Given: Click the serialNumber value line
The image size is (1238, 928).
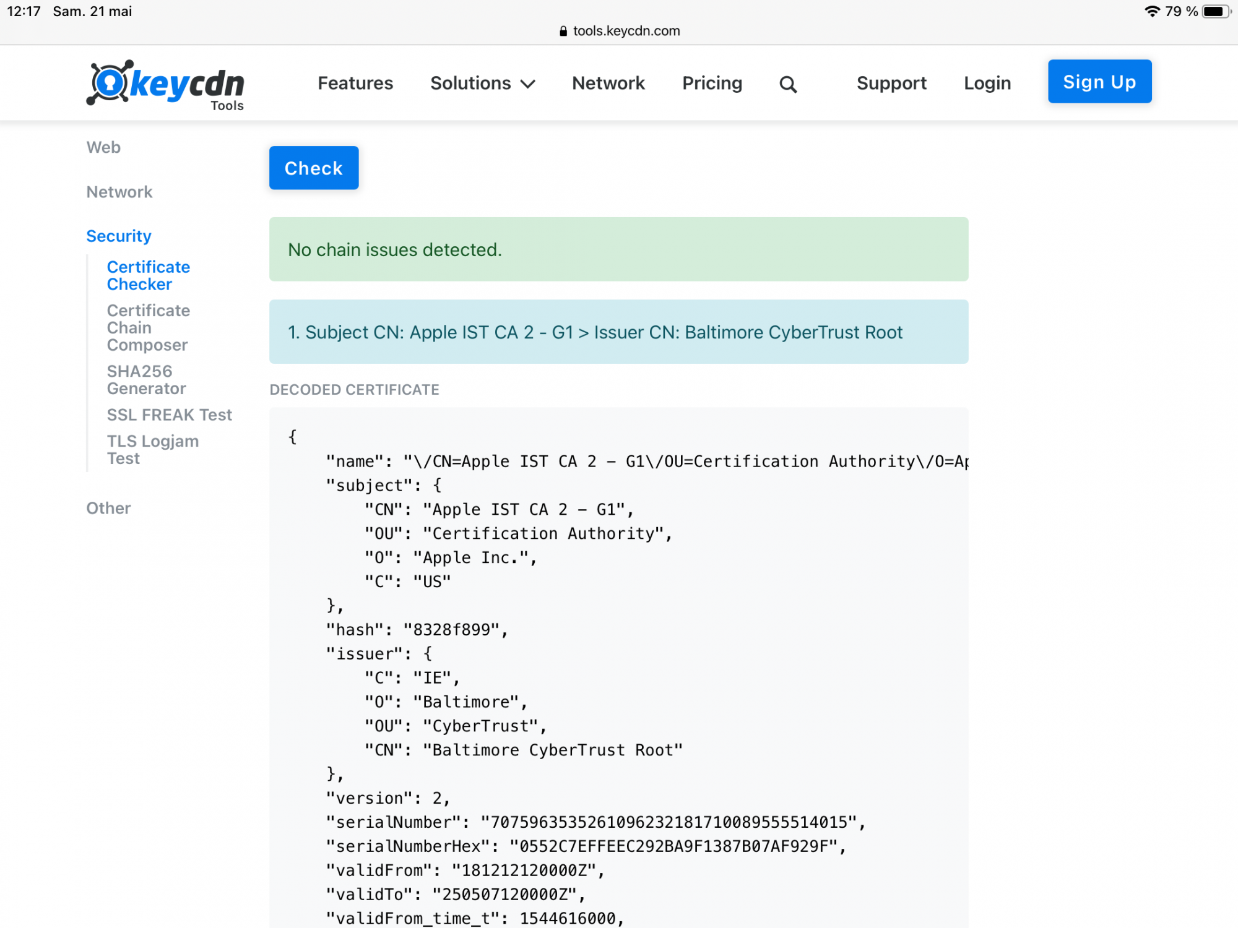Looking at the screenshot, I should point(595,822).
